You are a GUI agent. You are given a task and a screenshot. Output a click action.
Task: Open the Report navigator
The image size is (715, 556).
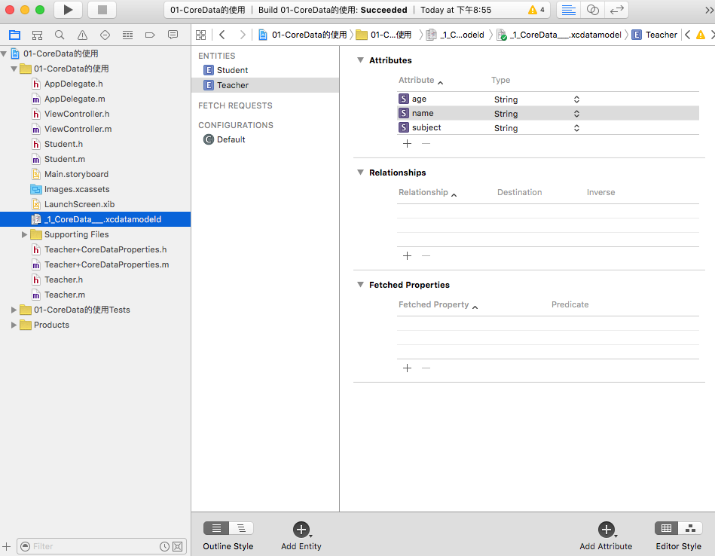[173, 35]
